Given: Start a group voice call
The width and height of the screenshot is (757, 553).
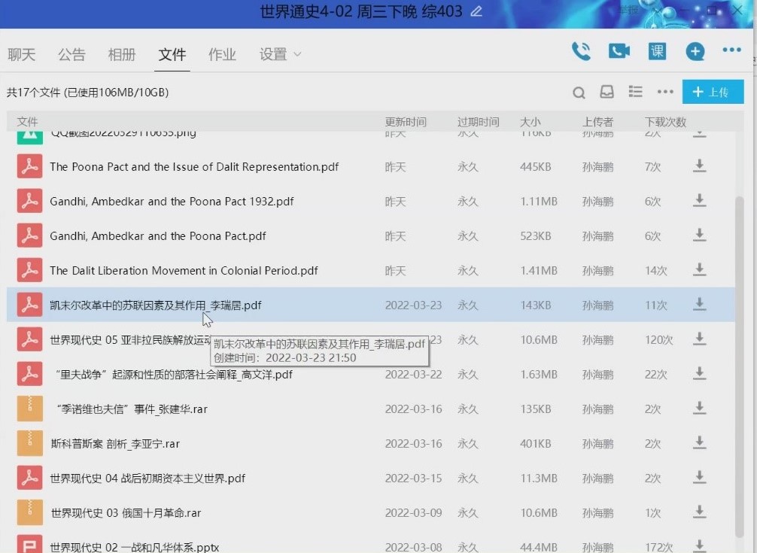Looking at the screenshot, I should point(581,51).
